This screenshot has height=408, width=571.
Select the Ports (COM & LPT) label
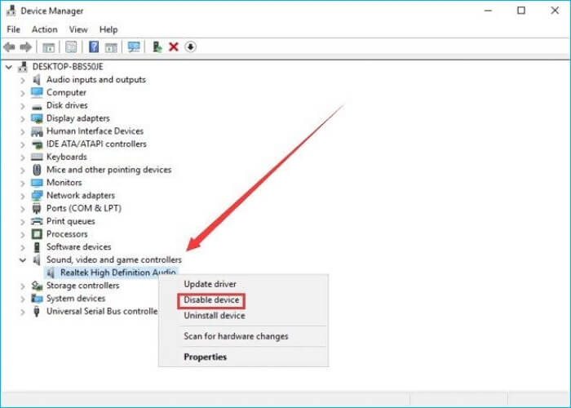click(84, 208)
